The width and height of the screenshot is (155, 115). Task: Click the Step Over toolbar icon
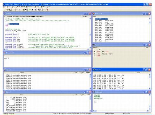(x=35, y=10)
